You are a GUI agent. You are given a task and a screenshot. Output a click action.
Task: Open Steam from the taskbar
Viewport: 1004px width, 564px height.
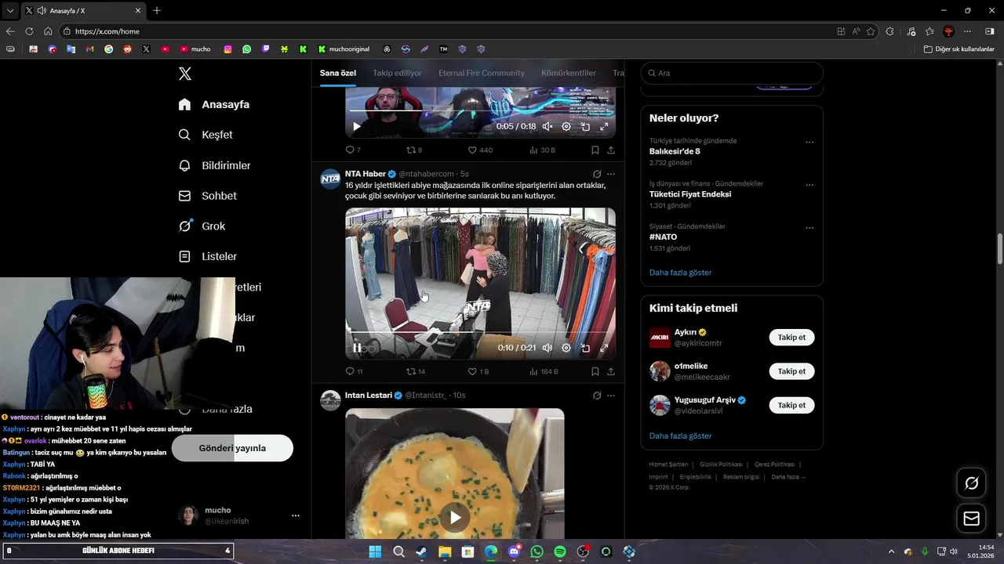pos(421,551)
